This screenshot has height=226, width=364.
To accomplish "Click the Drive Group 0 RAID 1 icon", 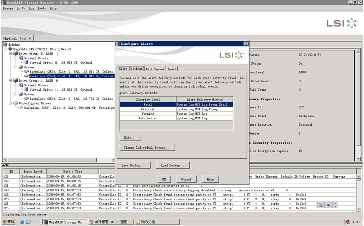I will tap(16, 53).
